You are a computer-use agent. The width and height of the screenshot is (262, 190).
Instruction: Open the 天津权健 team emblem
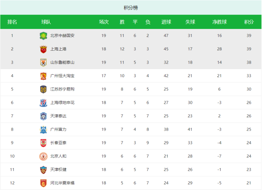click(x=43, y=169)
